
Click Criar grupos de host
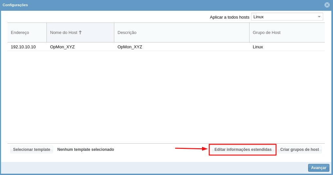coord(299,150)
